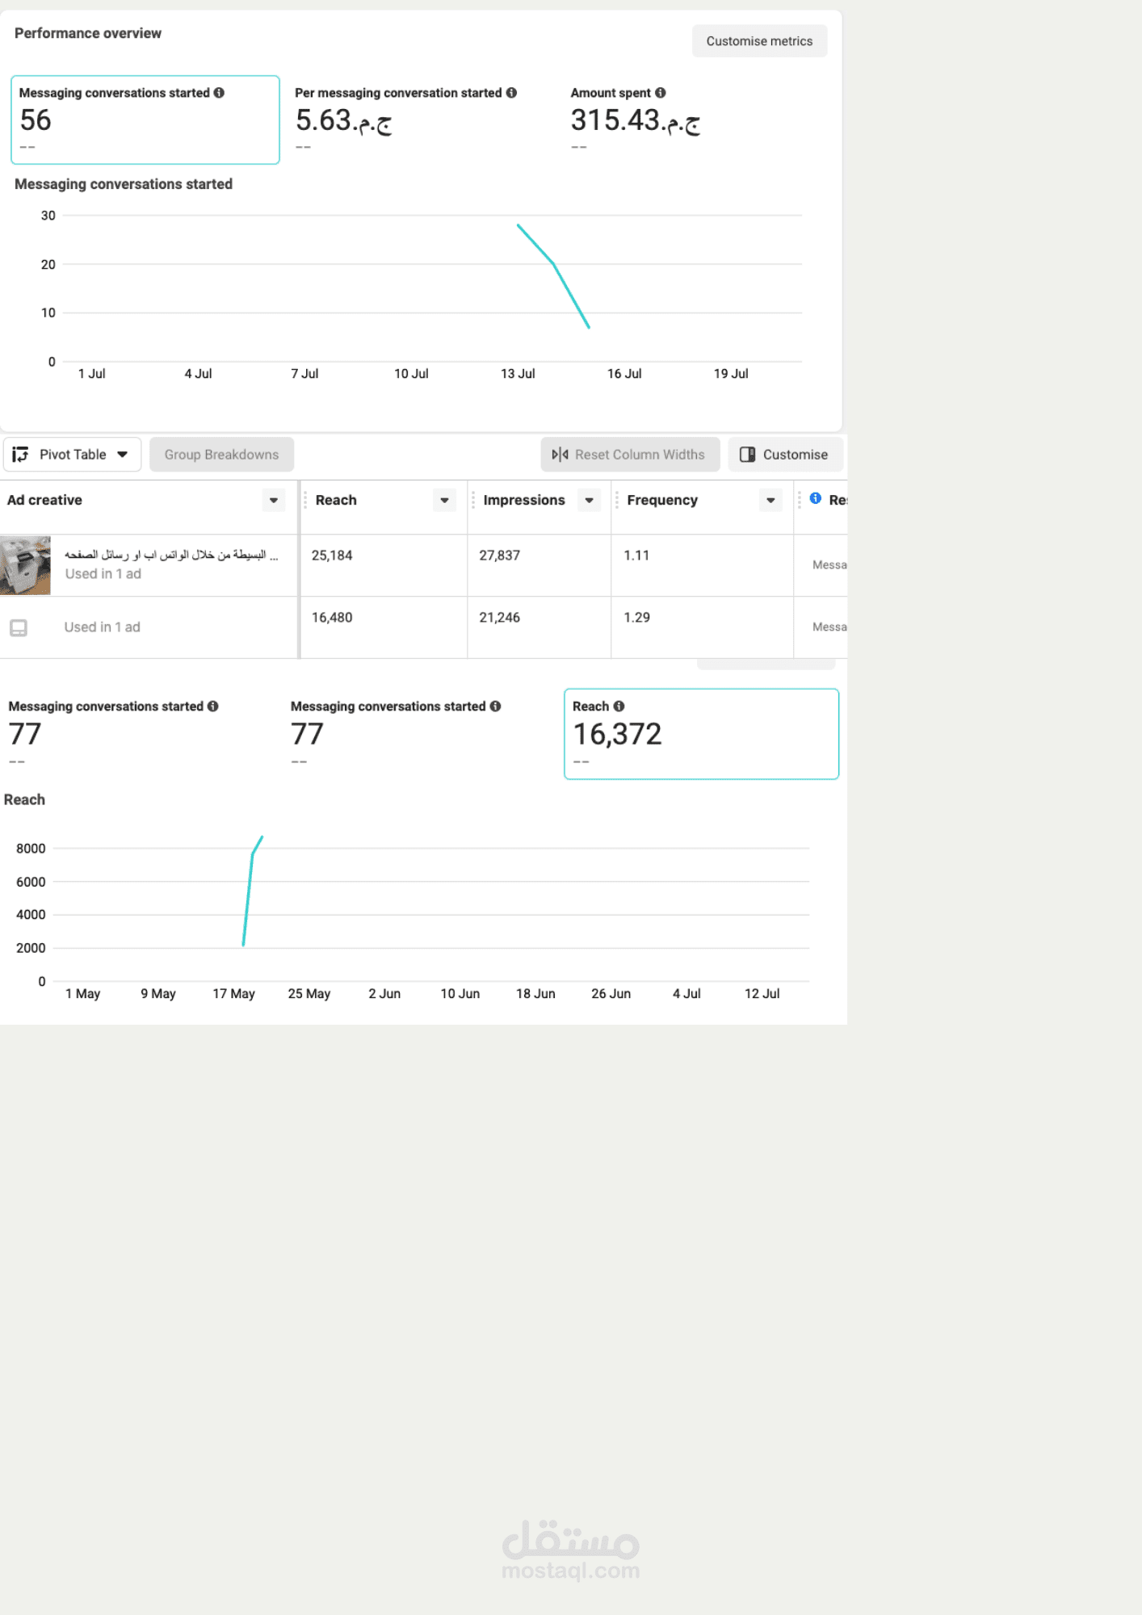Click the Reach column header label
The width and height of the screenshot is (1142, 1615).
(336, 501)
